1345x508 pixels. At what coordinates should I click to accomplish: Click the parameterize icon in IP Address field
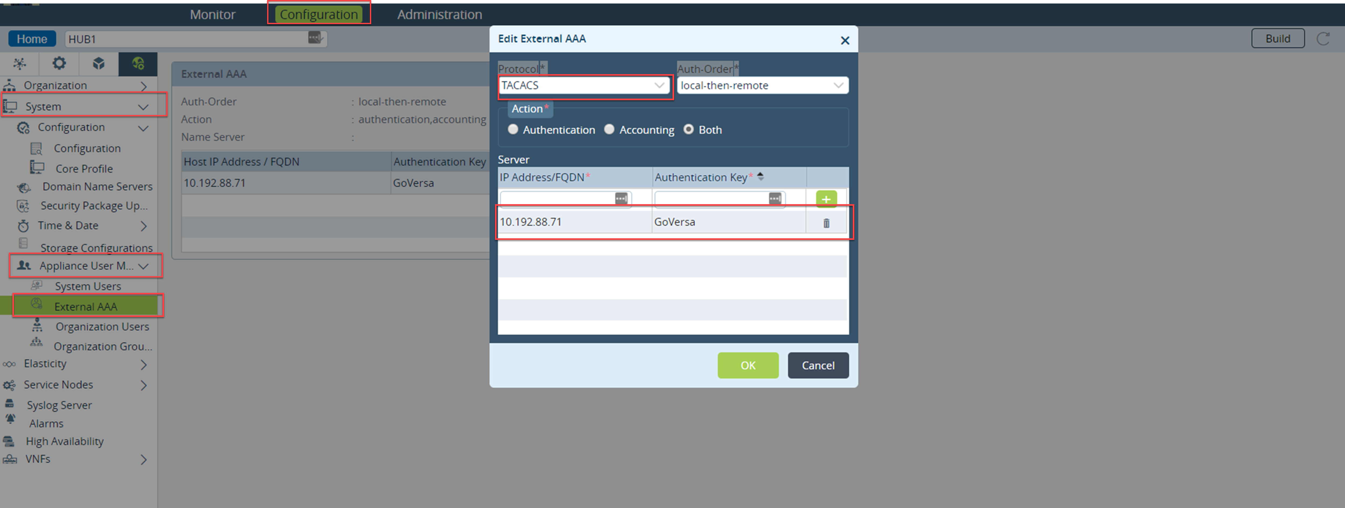(621, 198)
